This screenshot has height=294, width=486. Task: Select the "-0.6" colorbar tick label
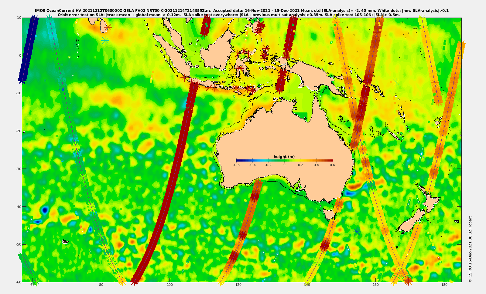(x=236, y=165)
